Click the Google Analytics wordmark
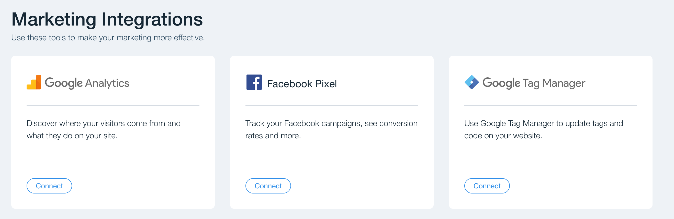 (87, 83)
